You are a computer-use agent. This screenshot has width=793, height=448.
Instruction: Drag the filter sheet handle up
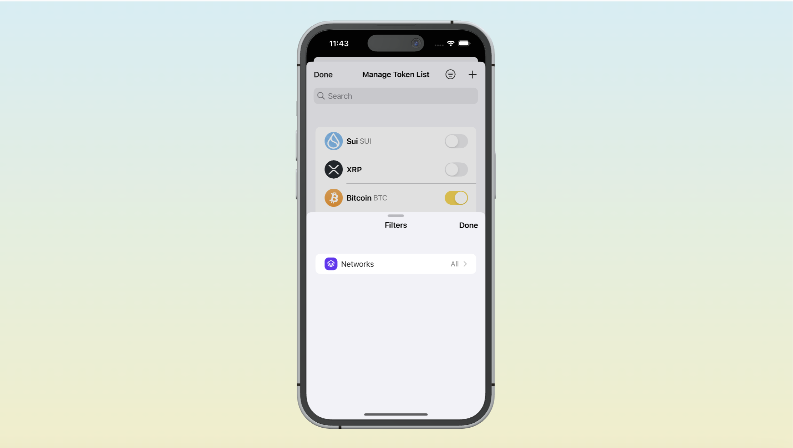tap(396, 215)
